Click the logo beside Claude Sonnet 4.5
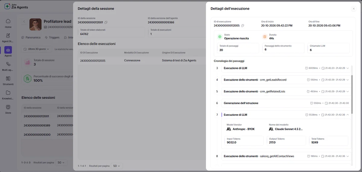 pyautogui.click(x=271, y=129)
